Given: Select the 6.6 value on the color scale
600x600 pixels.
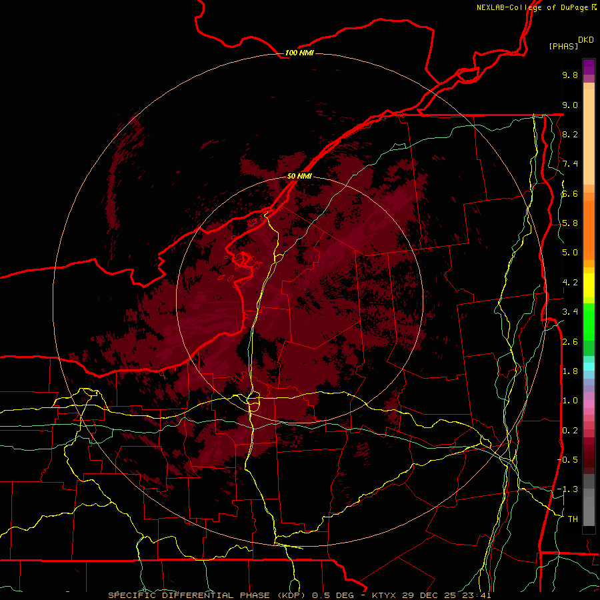Looking at the screenshot, I should pyautogui.click(x=570, y=193).
